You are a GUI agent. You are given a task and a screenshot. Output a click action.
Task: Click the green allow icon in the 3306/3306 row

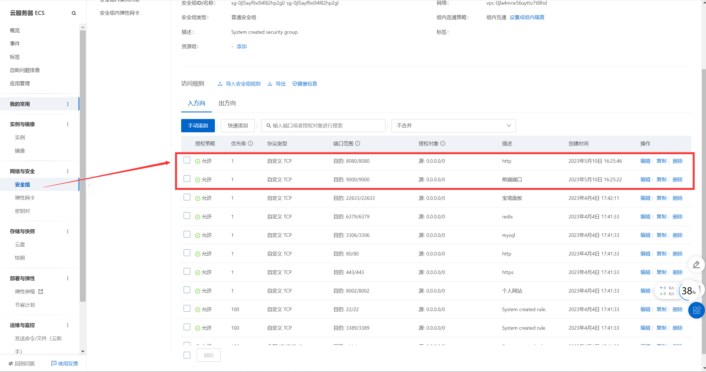pos(198,236)
